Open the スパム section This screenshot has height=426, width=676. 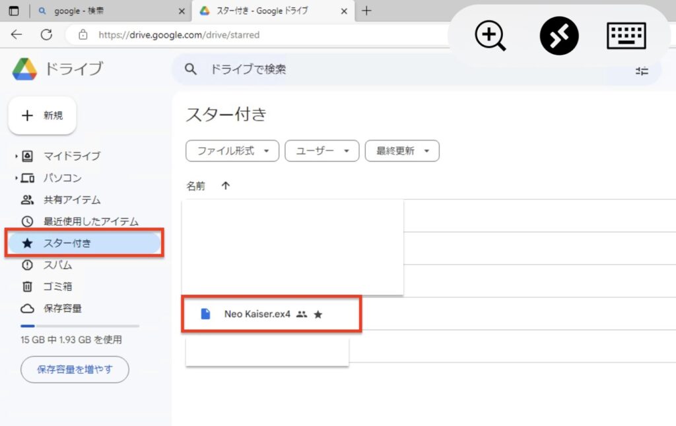57,265
